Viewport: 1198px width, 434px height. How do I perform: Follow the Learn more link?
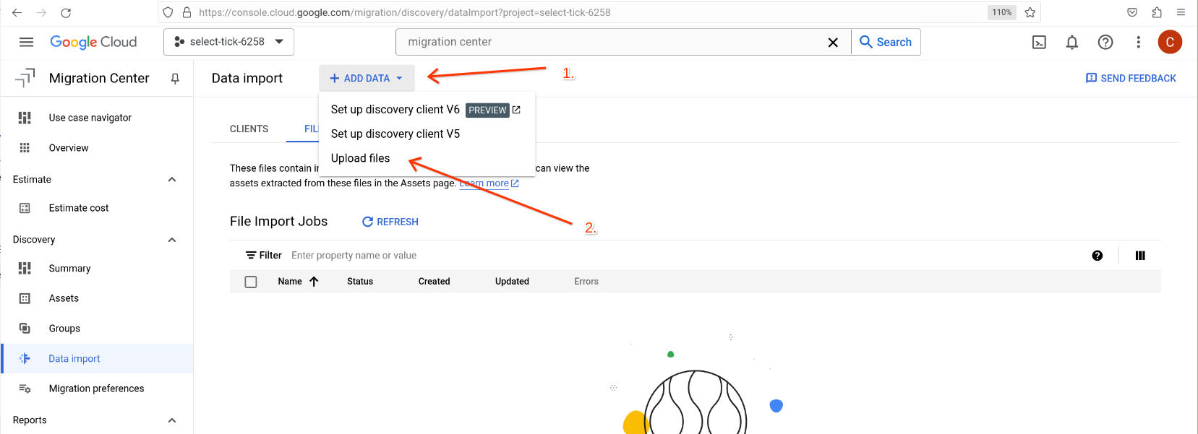[489, 183]
